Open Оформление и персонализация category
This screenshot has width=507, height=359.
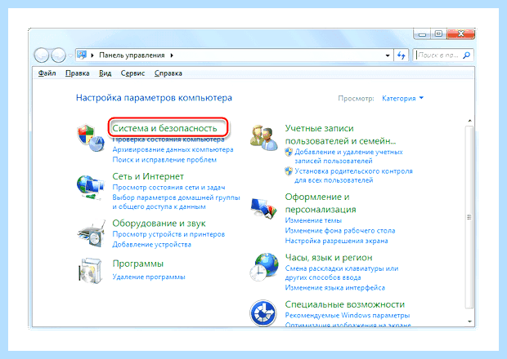point(321,203)
